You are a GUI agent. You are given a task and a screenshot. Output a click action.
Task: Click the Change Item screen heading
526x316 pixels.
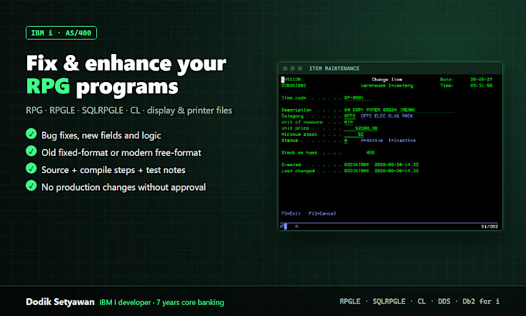coord(387,80)
